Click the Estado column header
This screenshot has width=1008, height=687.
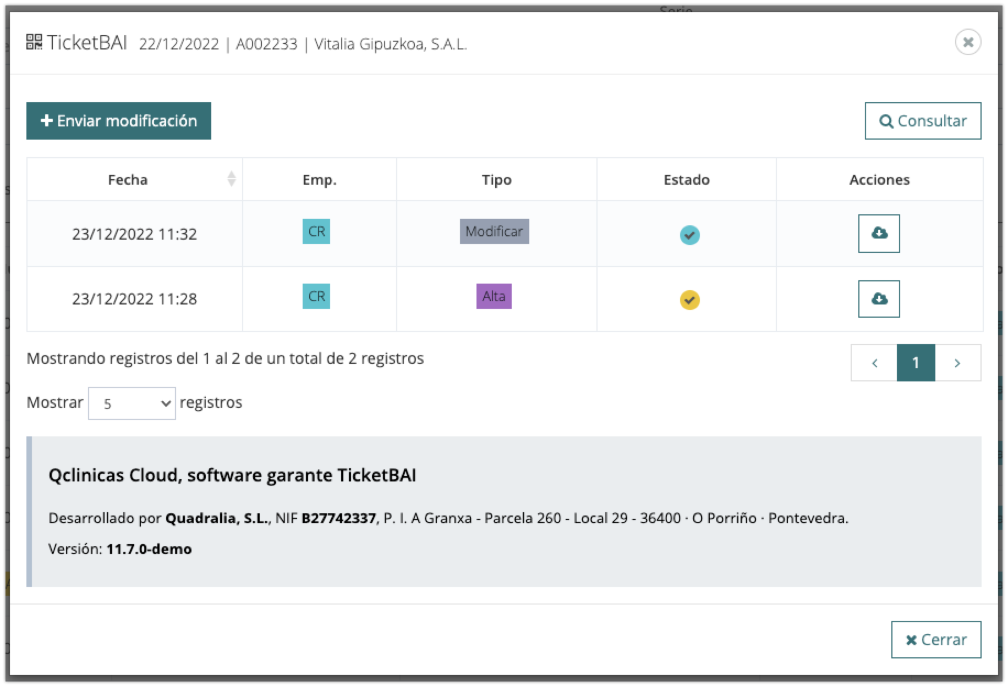pyautogui.click(x=686, y=180)
